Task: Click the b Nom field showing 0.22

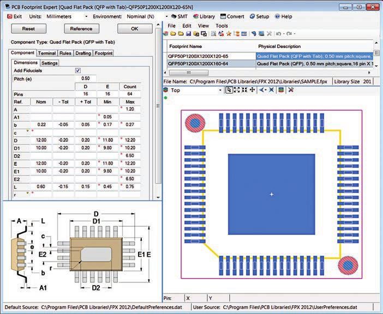Action: pos(41,125)
